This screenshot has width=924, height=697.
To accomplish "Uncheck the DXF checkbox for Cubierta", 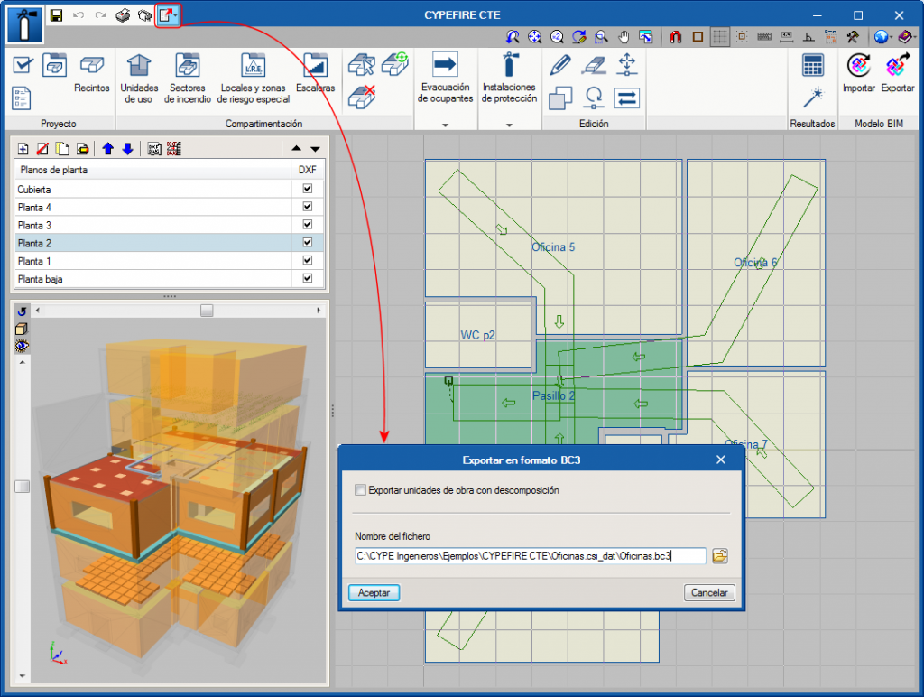I will pyautogui.click(x=308, y=189).
